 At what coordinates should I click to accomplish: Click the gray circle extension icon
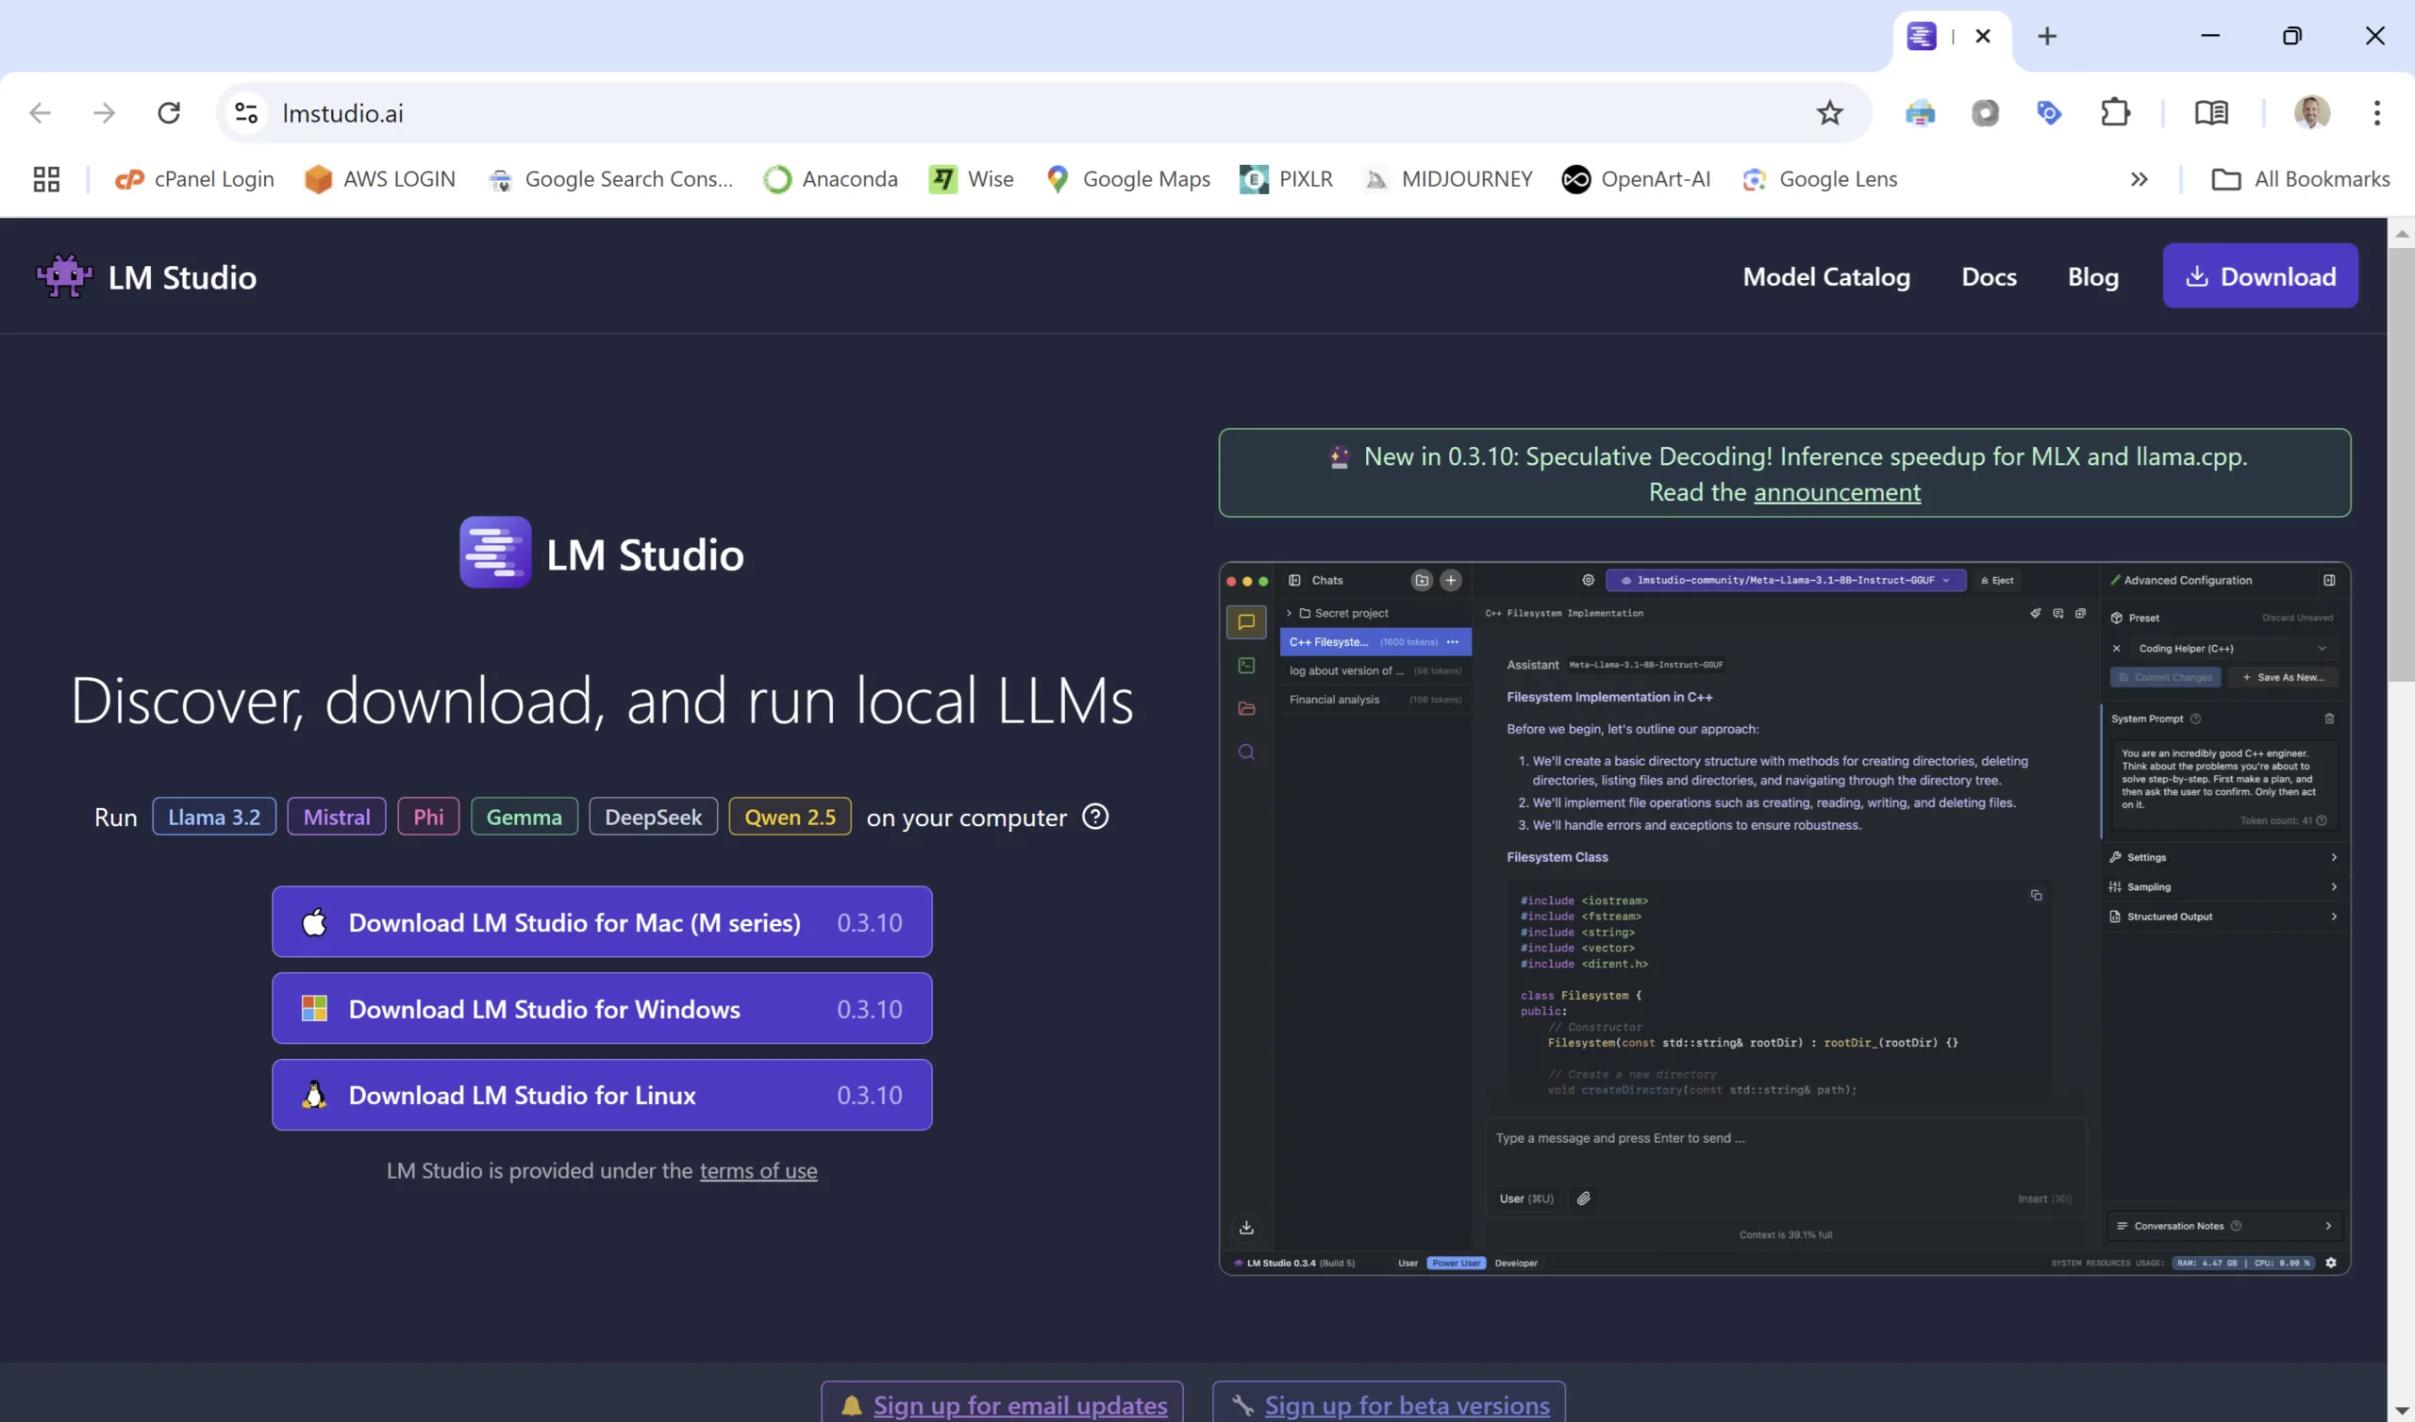click(x=1985, y=113)
